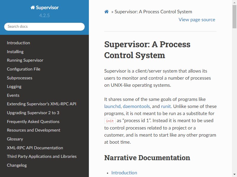Viewport: 237px width, 177px height.
Task: Go to Installing in the sidebar
Action: [15, 52]
